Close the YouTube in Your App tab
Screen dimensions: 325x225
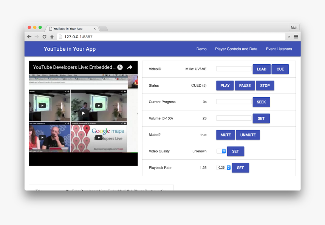click(x=94, y=29)
